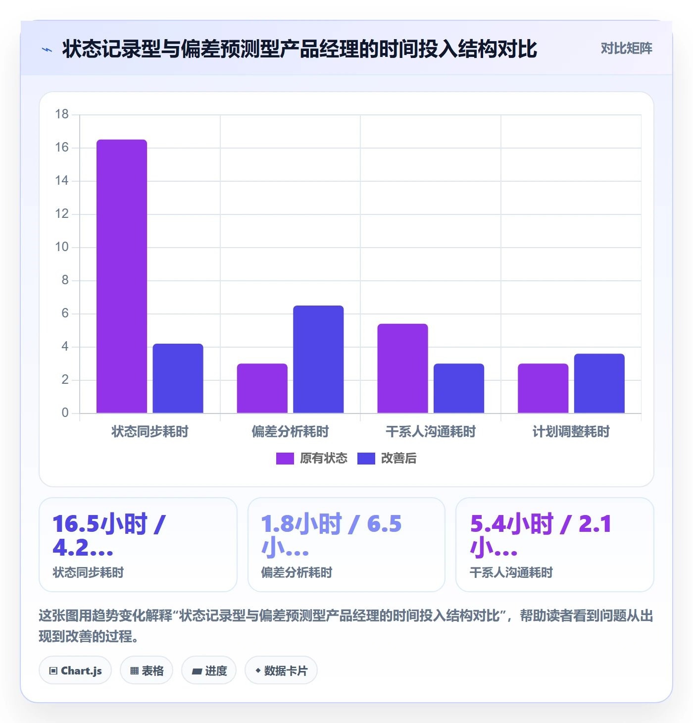This screenshot has width=693, height=723.
Task: Click the bar icon in the 进度 chip
Action: [x=197, y=671]
